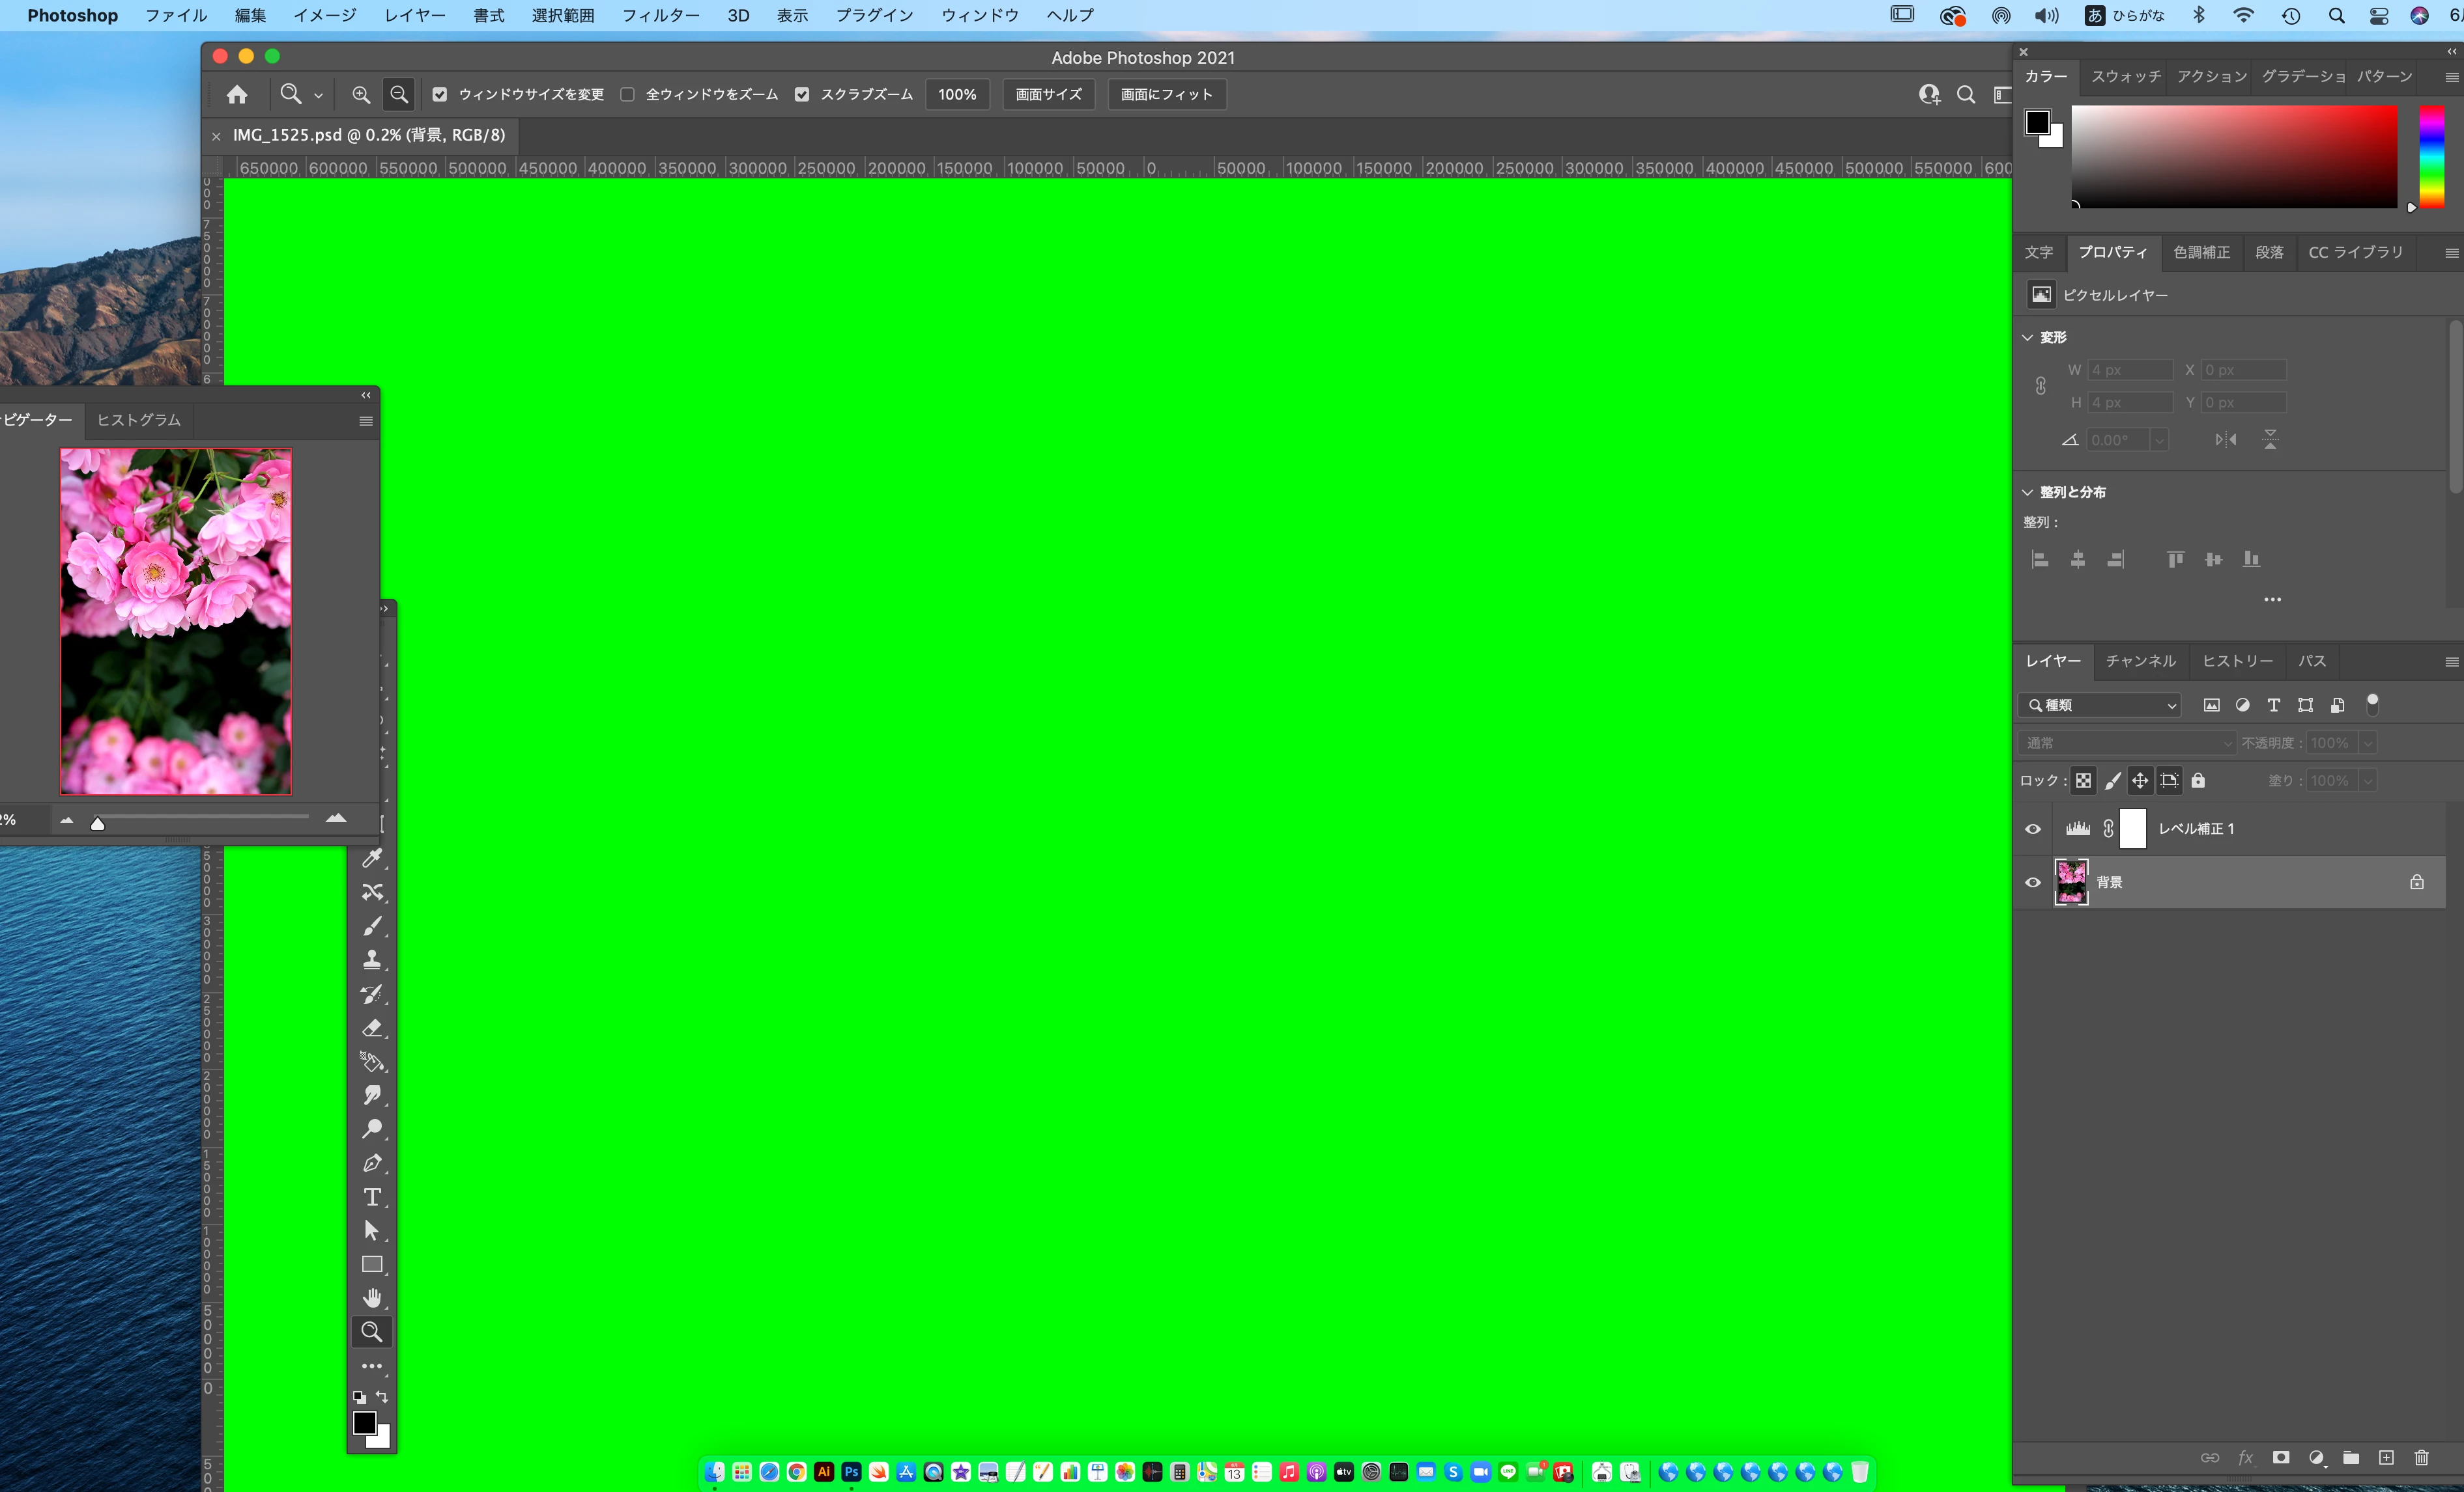This screenshot has height=1492, width=2464.
Task: Click the 画面にフィット button
Action: point(1166,94)
